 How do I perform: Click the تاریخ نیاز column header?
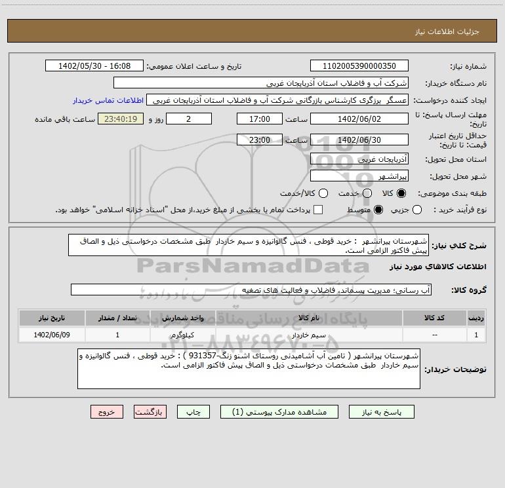pyautogui.click(x=52, y=318)
